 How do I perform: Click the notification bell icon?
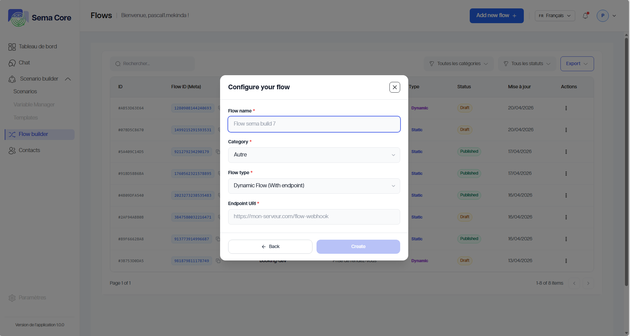tap(585, 16)
